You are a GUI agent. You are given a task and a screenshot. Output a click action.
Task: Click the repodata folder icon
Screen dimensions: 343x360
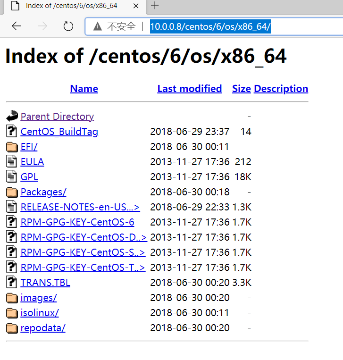(x=12, y=328)
